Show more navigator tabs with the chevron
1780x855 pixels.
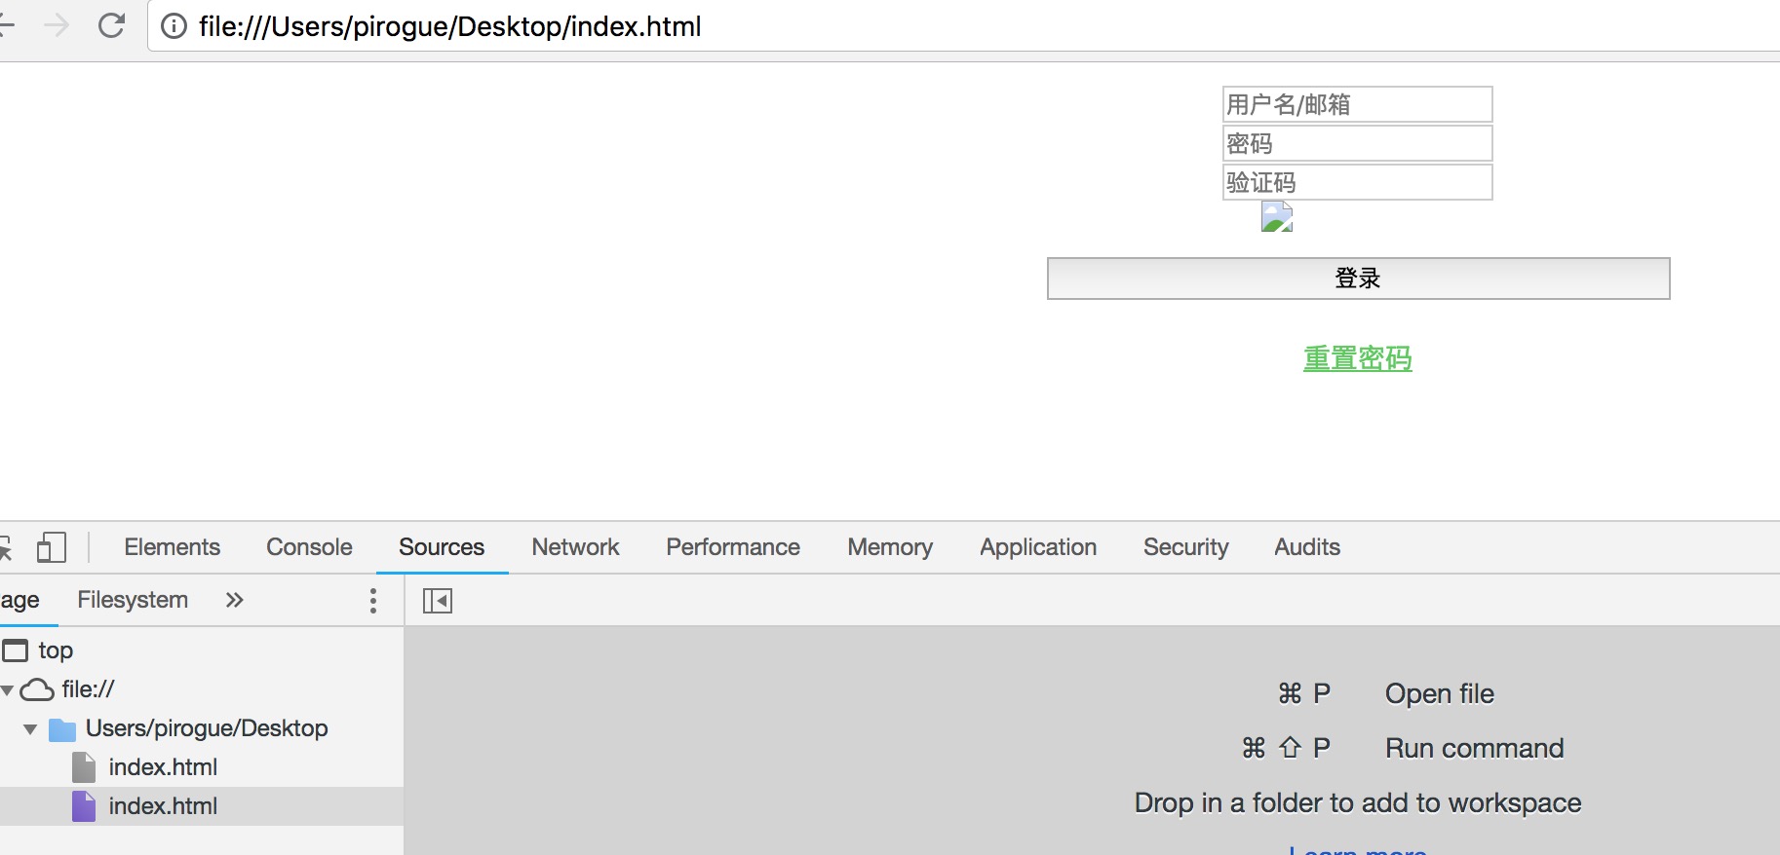234,600
